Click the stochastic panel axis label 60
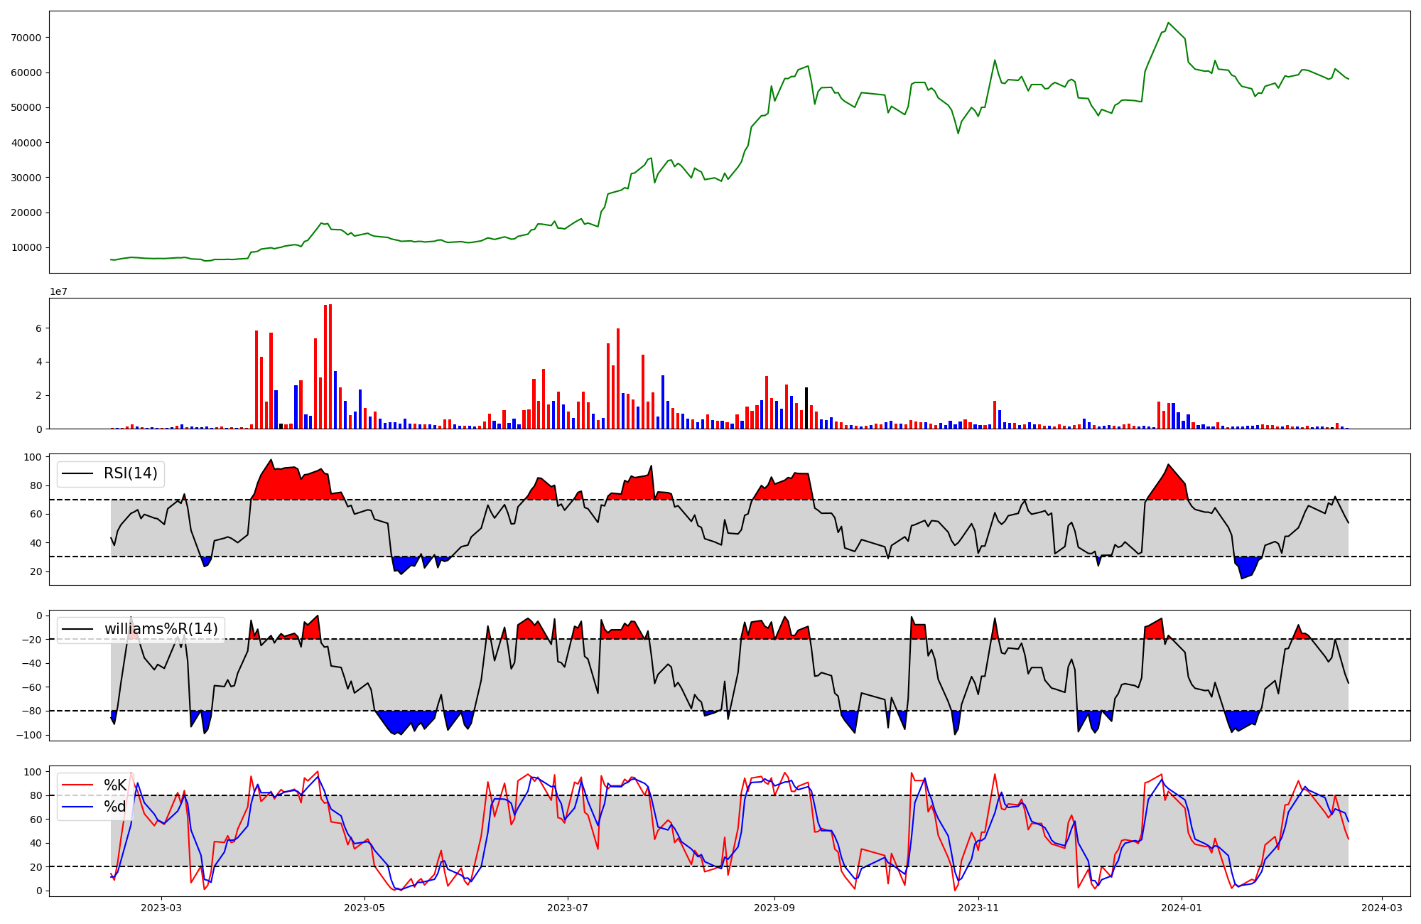Viewport: 1421px width, 924px height. (x=36, y=820)
